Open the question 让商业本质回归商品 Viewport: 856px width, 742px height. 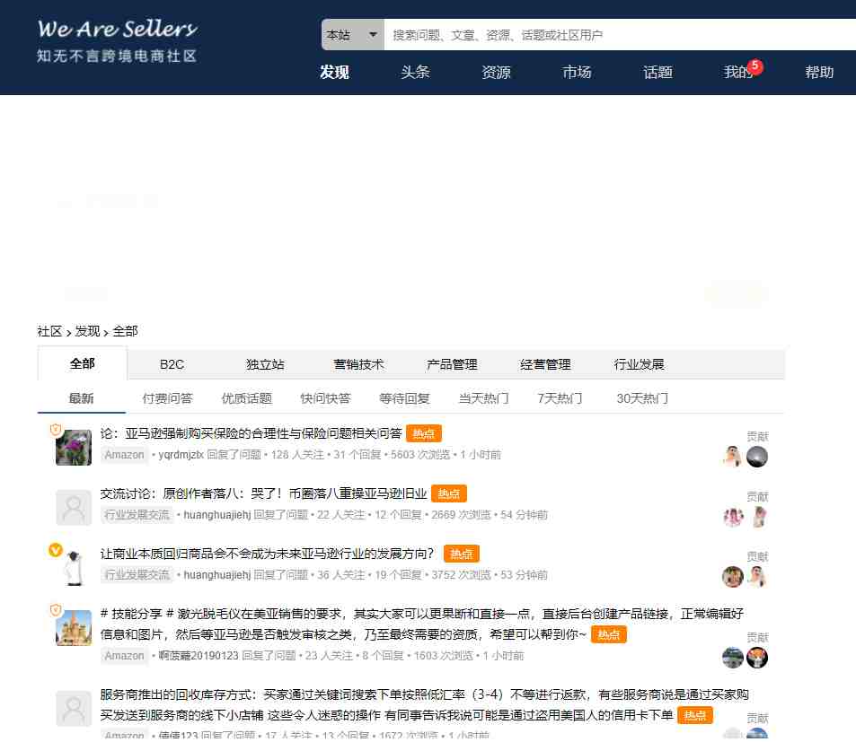(x=267, y=554)
